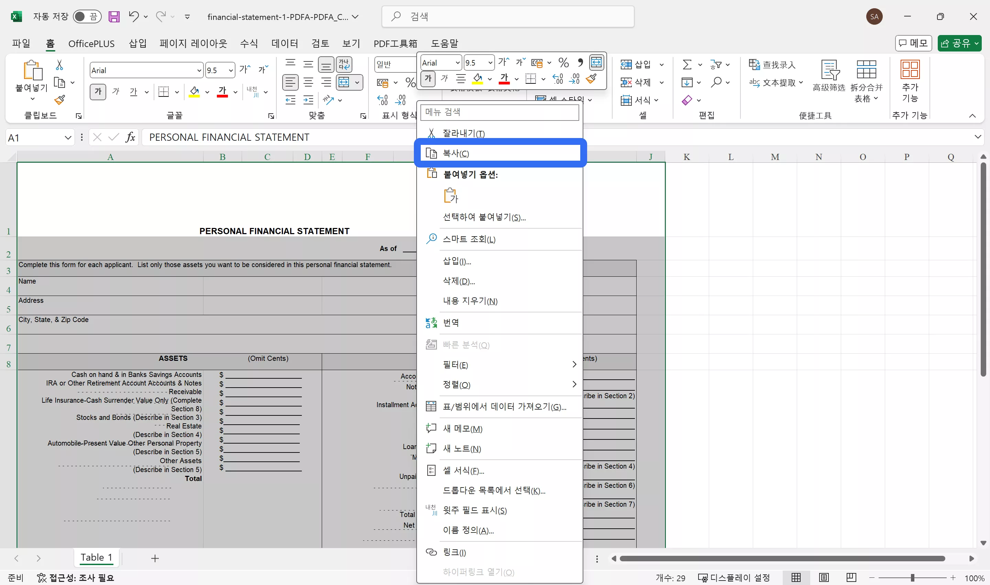The width and height of the screenshot is (990, 585).
Task: Open the Format cells dropdown
Action: click(x=657, y=100)
